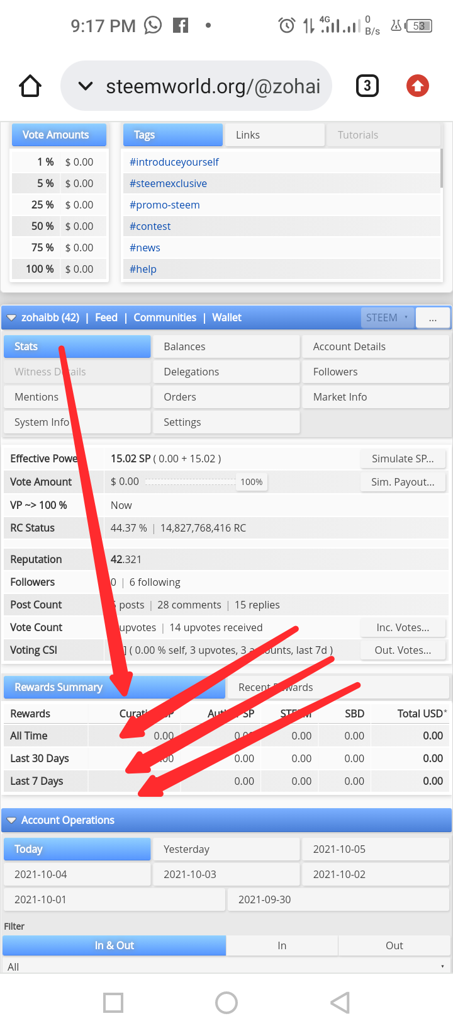Select the Delegations tab

tap(226, 372)
